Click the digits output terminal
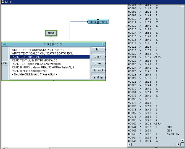Screen dimensions: 185x149 pyautogui.click(x=98, y=56)
